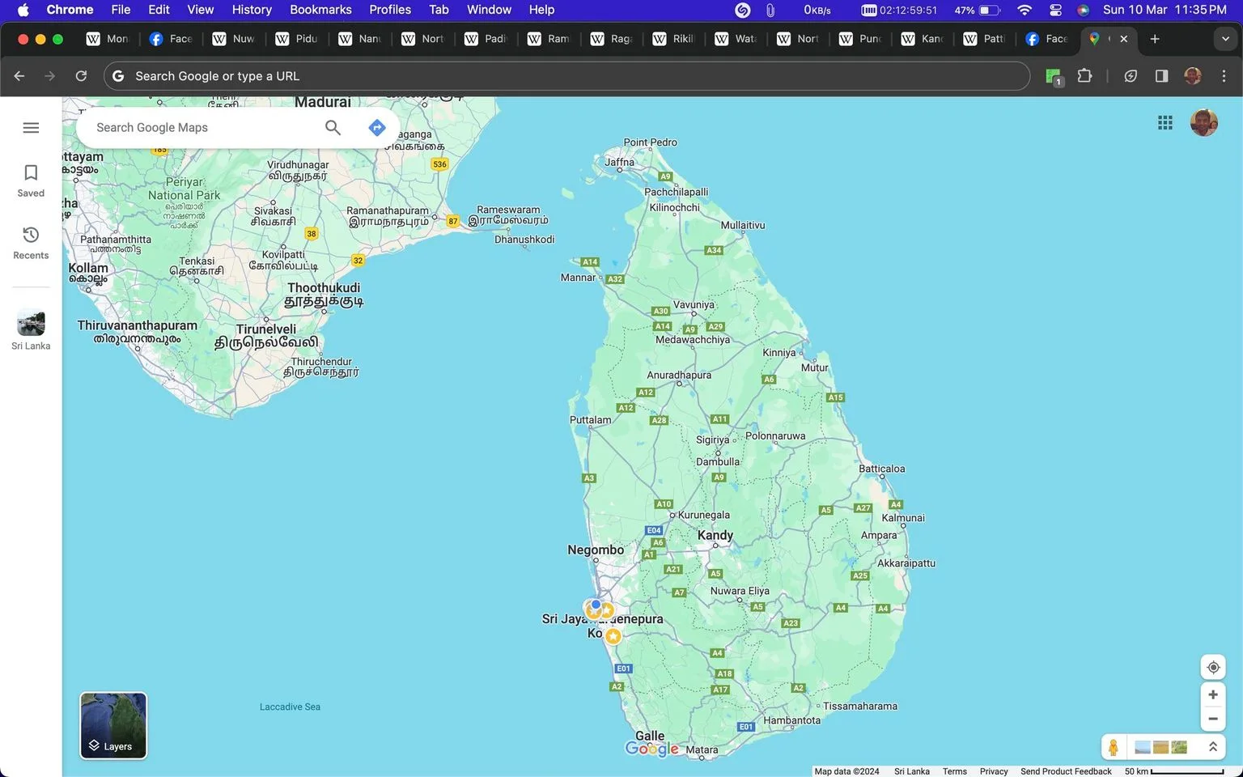Click the search magnifier icon
This screenshot has width=1243, height=777.
pyautogui.click(x=333, y=127)
